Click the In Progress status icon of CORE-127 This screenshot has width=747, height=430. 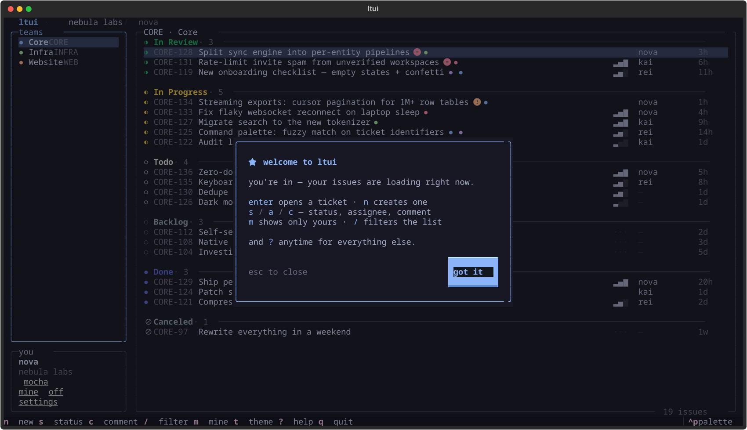146,122
